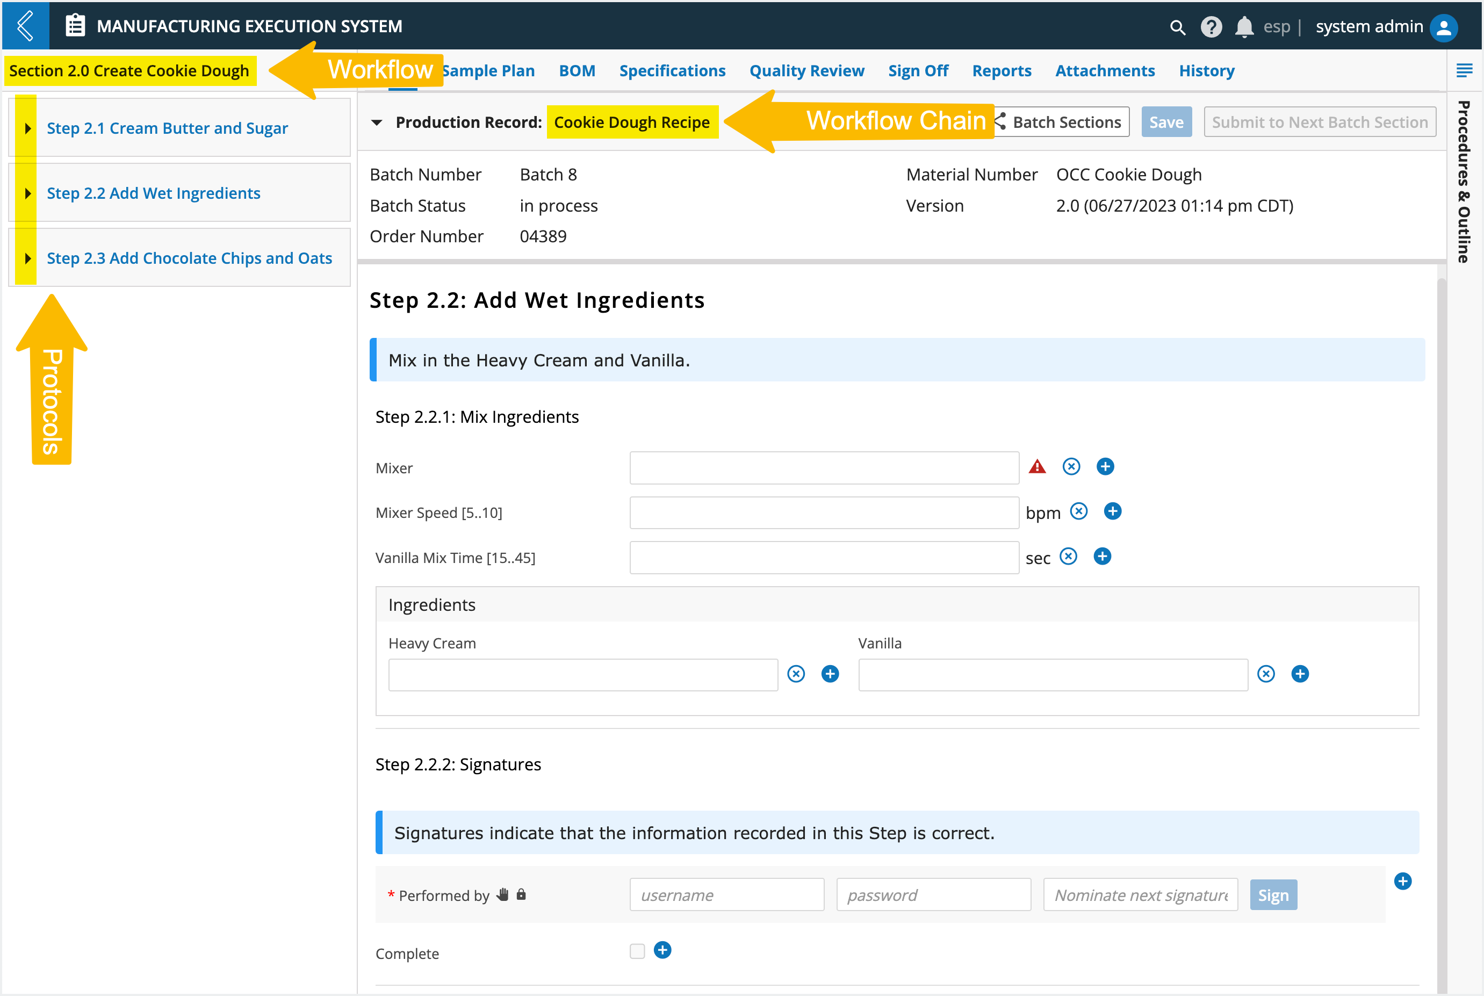Clear the Vanilla ingredient with x icon

pyautogui.click(x=1266, y=674)
